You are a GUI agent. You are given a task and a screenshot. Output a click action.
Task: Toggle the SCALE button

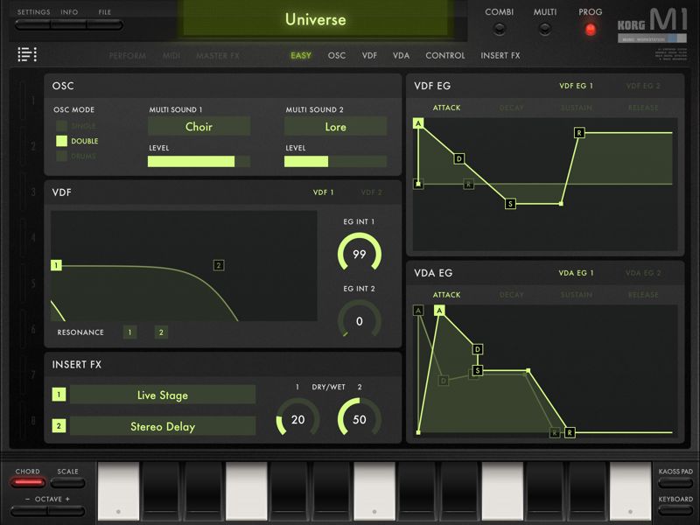click(67, 483)
